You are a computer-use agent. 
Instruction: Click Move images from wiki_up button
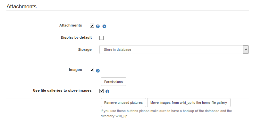(189, 103)
